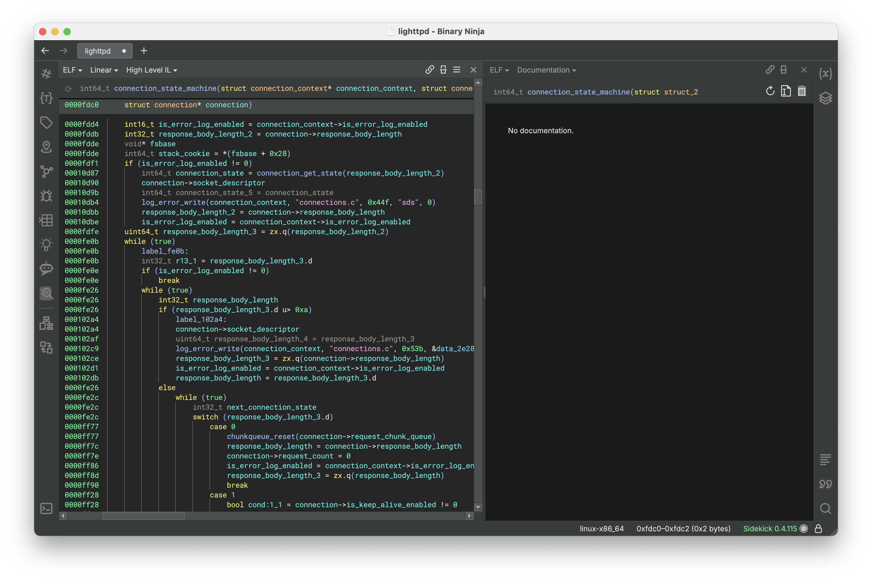Open the Debugger sidebar panel
The image size is (872, 581).
pyautogui.click(x=46, y=196)
